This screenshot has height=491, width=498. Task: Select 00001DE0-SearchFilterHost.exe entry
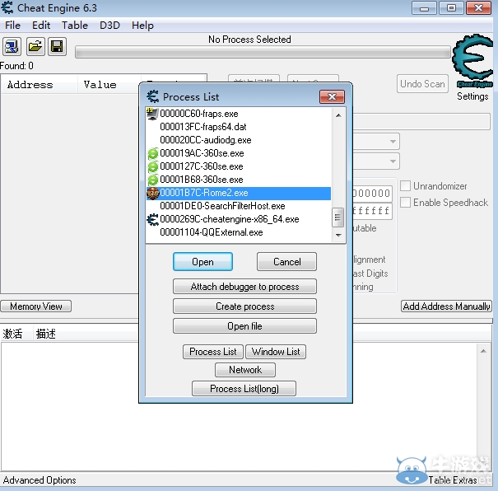click(x=238, y=206)
